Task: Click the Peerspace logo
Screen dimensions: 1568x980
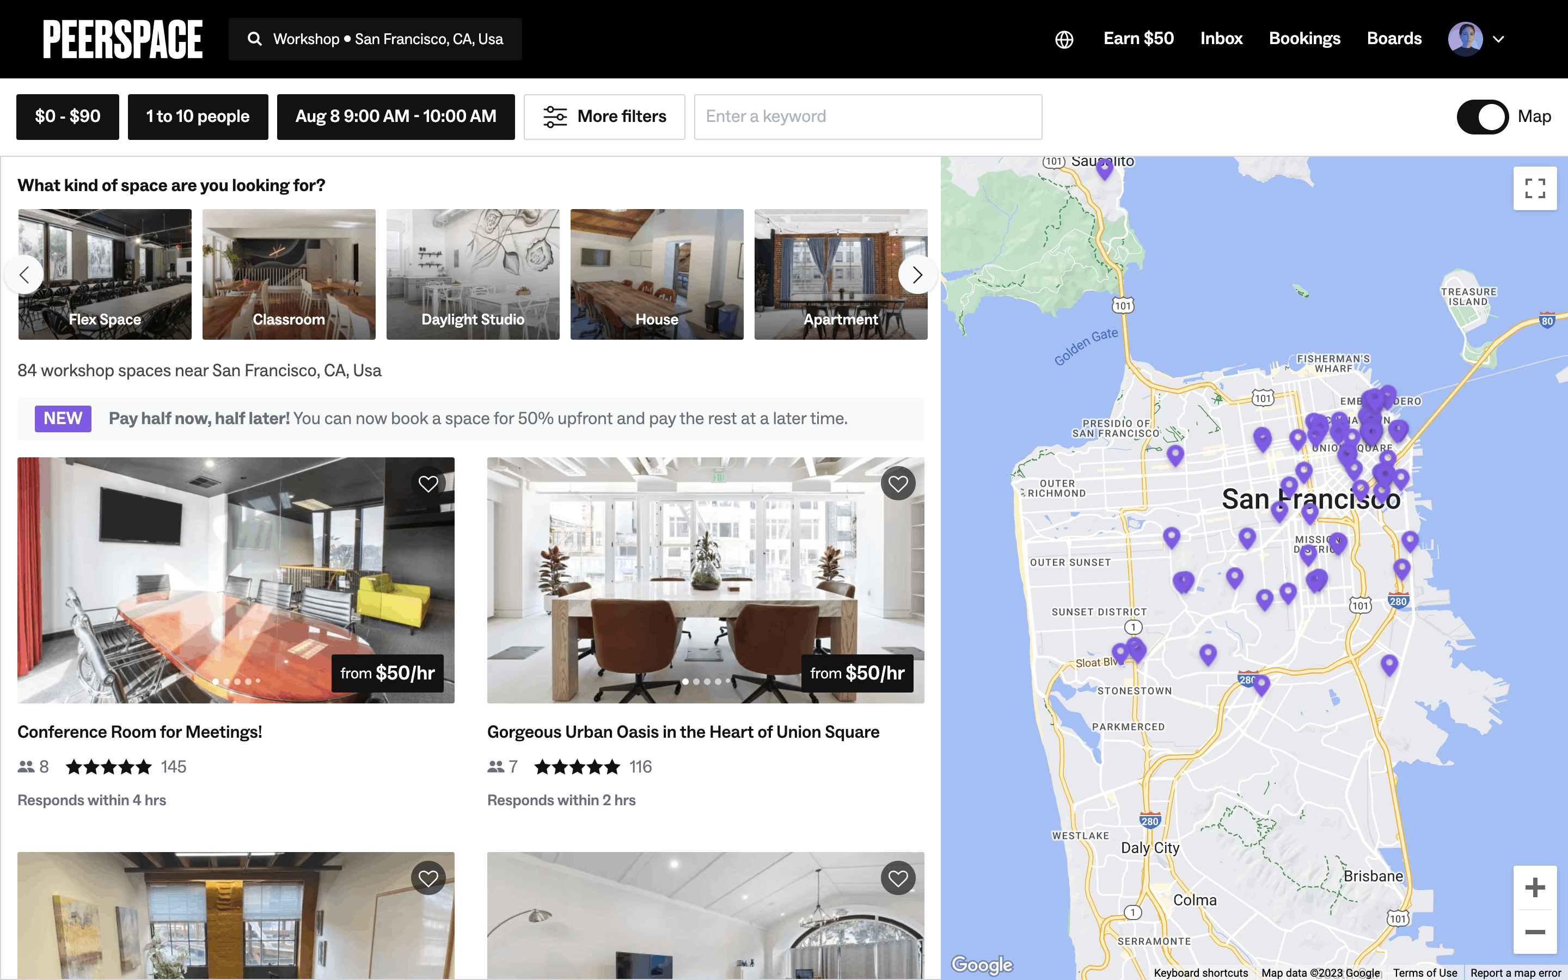Action: coord(122,39)
